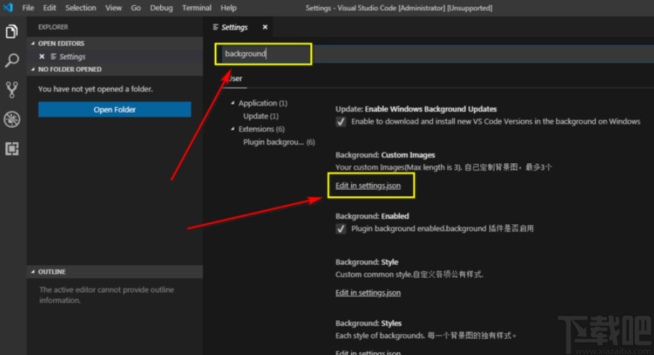This screenshot has width=654, height=355.
Task: Click the Background: Styles setting title
Action: pyautogui.click(x=368, y=323)
